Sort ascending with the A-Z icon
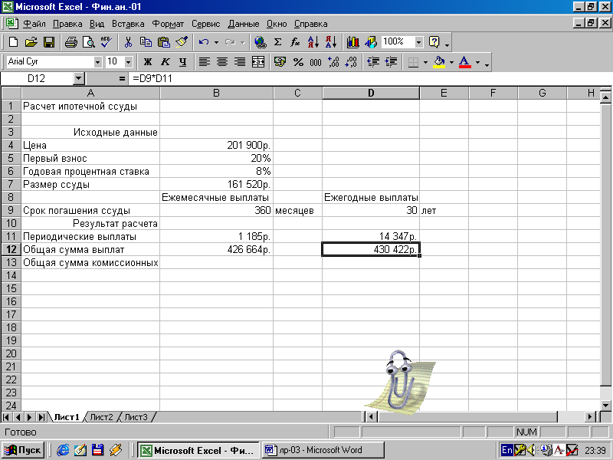Viewport: 613px width, 460px height. coord(313,42)
